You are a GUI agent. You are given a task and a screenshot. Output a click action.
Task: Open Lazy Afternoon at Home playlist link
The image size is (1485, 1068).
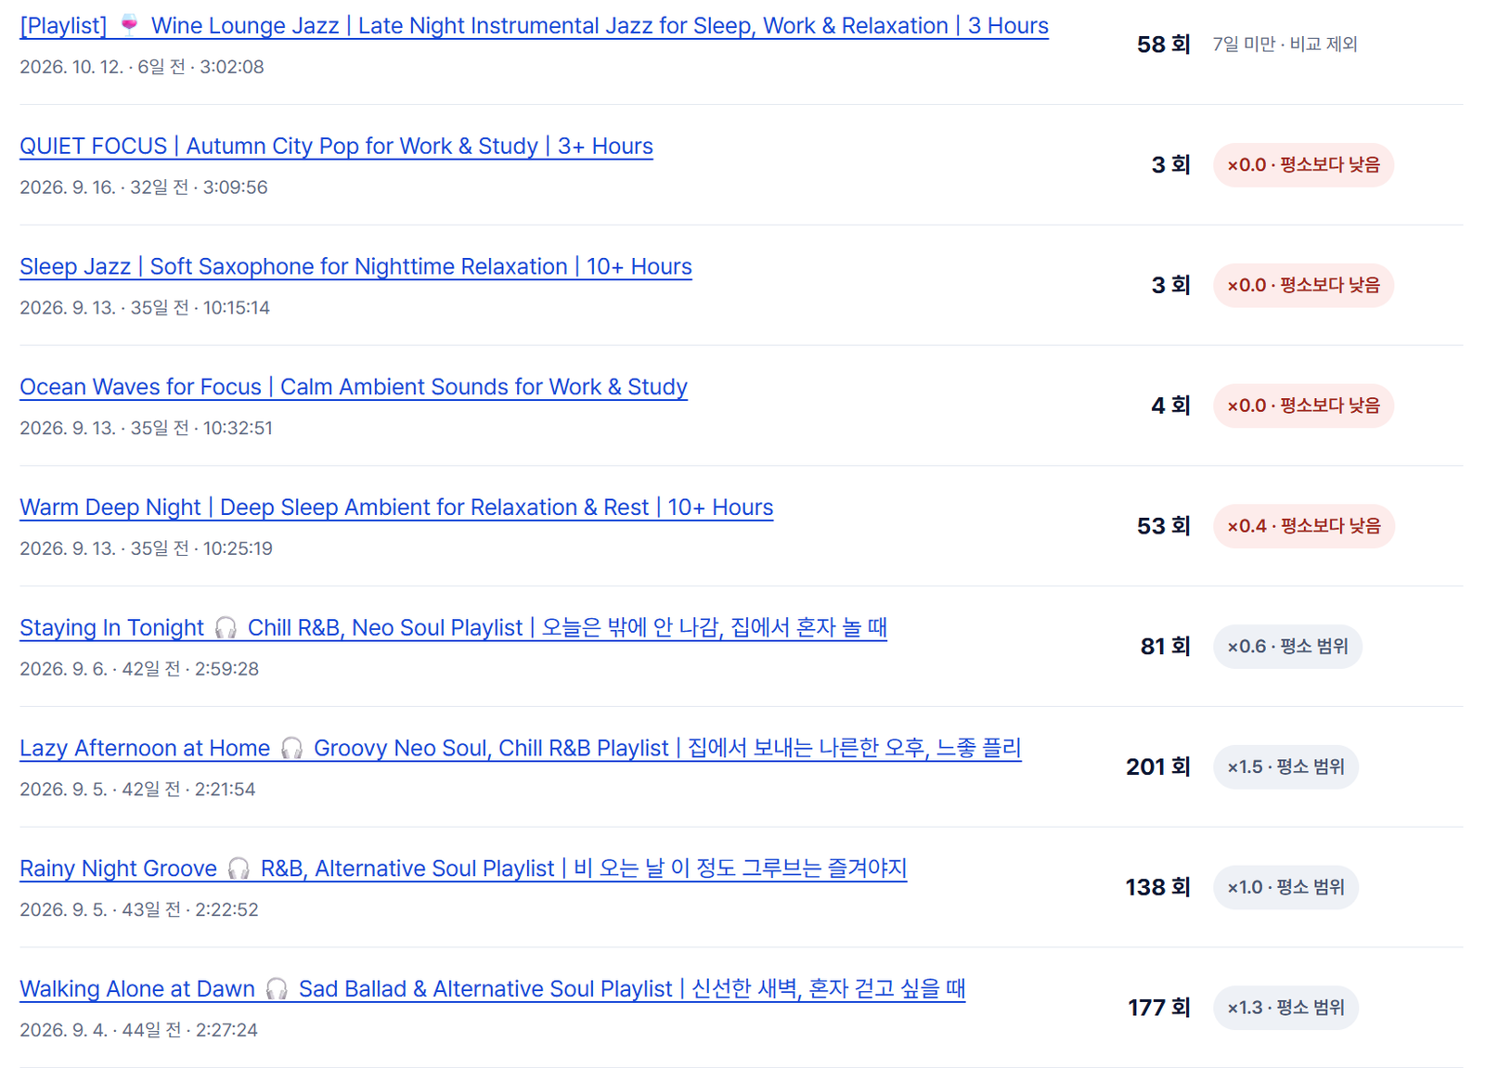(x=520, y=749)
